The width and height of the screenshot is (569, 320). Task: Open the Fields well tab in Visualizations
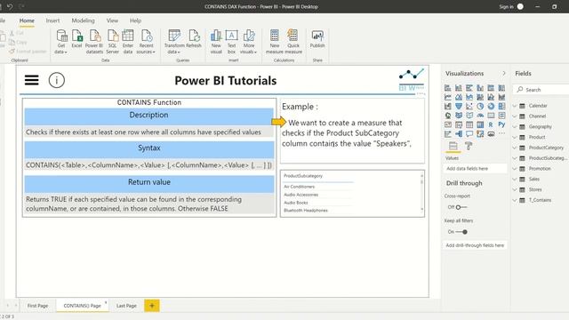[453, 146]
